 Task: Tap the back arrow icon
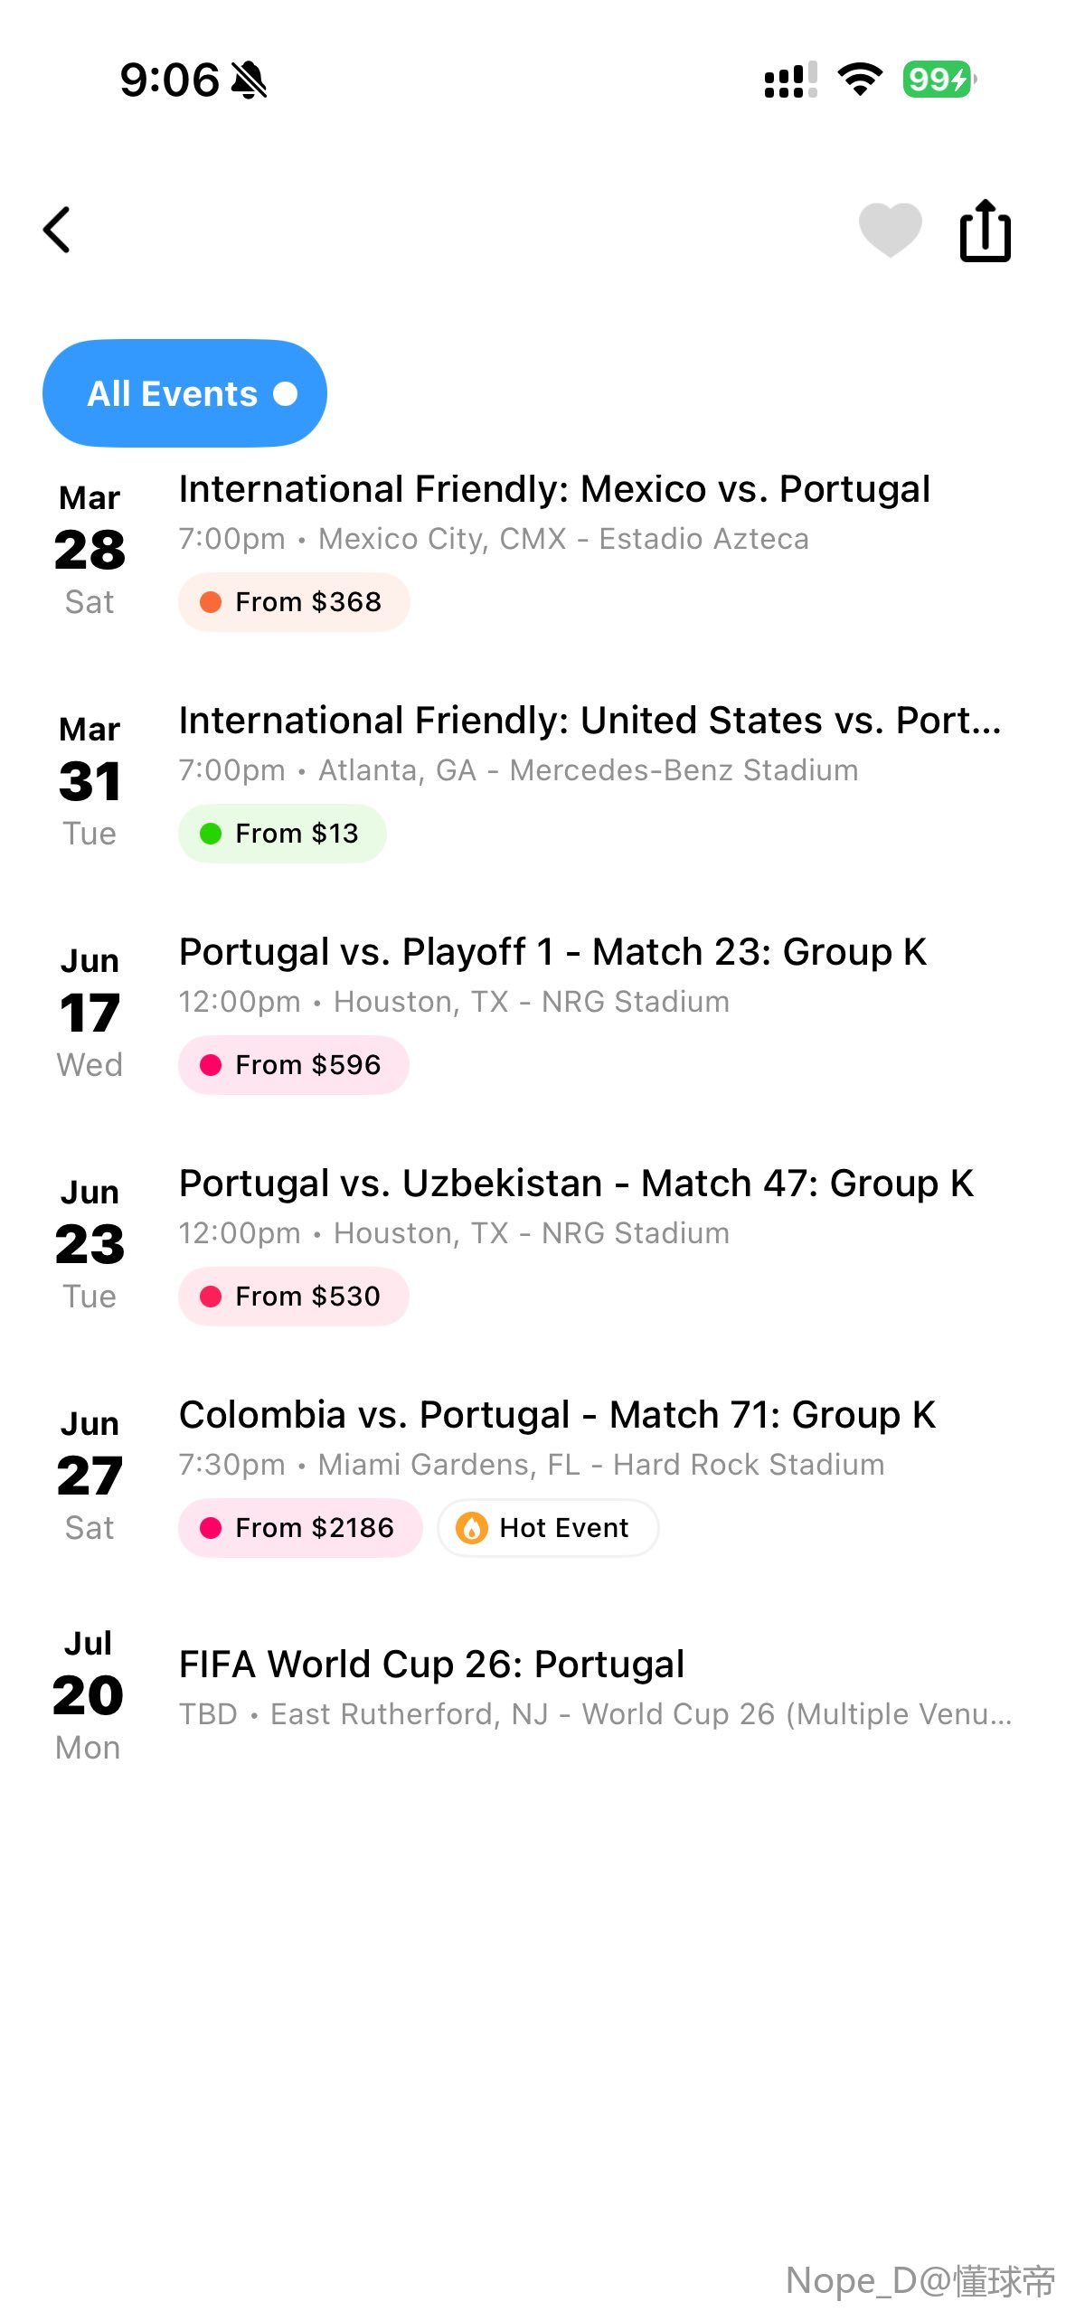point(57,230)
